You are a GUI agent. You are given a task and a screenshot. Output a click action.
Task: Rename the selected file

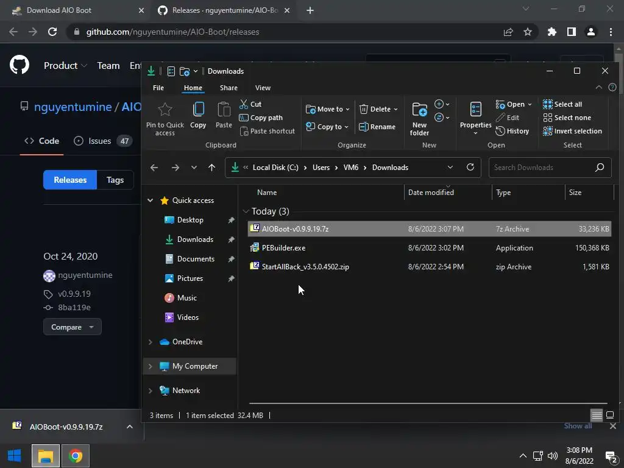tap(377, 127)
